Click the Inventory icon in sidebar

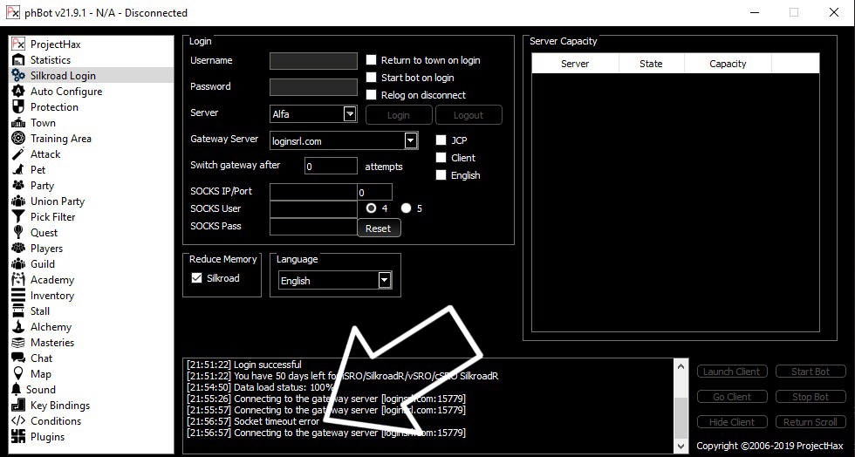coord(18,296)
